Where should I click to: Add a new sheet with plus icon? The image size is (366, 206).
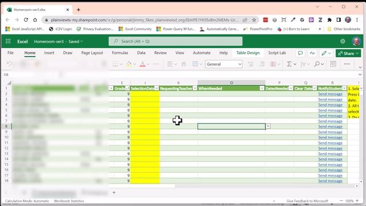pyautogui.click(x=114, y=192)
